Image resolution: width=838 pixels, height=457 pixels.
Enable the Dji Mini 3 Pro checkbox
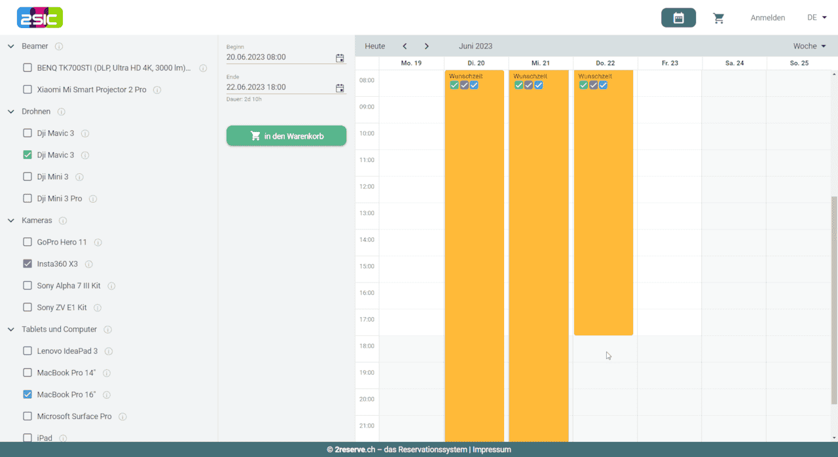pyautogui.click(x=27, y=198)
